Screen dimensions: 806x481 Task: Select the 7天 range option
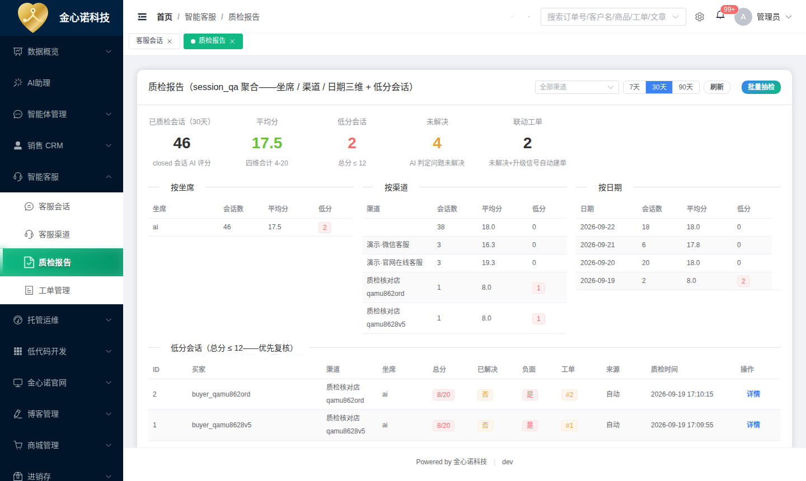click(x=634, y=87)
